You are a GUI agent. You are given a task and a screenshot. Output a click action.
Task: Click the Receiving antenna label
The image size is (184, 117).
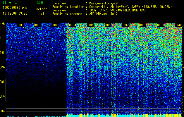[x=67, y=14]
